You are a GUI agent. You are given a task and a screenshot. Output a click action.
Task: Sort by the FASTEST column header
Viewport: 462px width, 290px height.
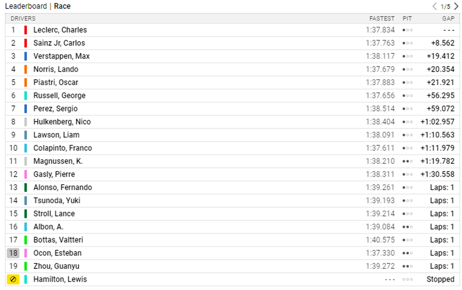382,18
